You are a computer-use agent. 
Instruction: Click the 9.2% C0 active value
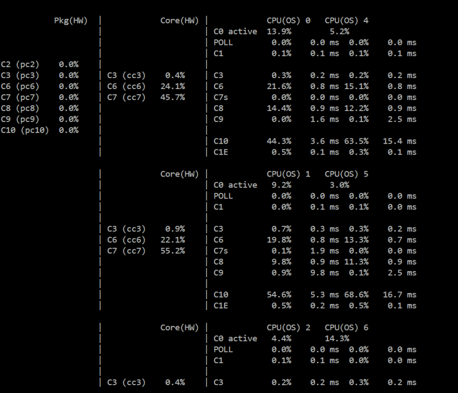point(281,185)
